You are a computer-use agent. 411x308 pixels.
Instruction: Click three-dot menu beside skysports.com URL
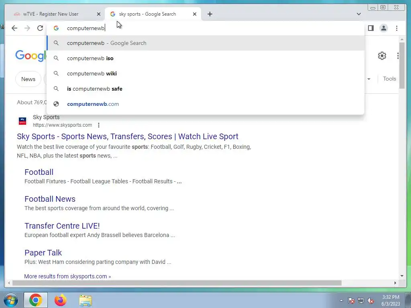tap(99, 125)
